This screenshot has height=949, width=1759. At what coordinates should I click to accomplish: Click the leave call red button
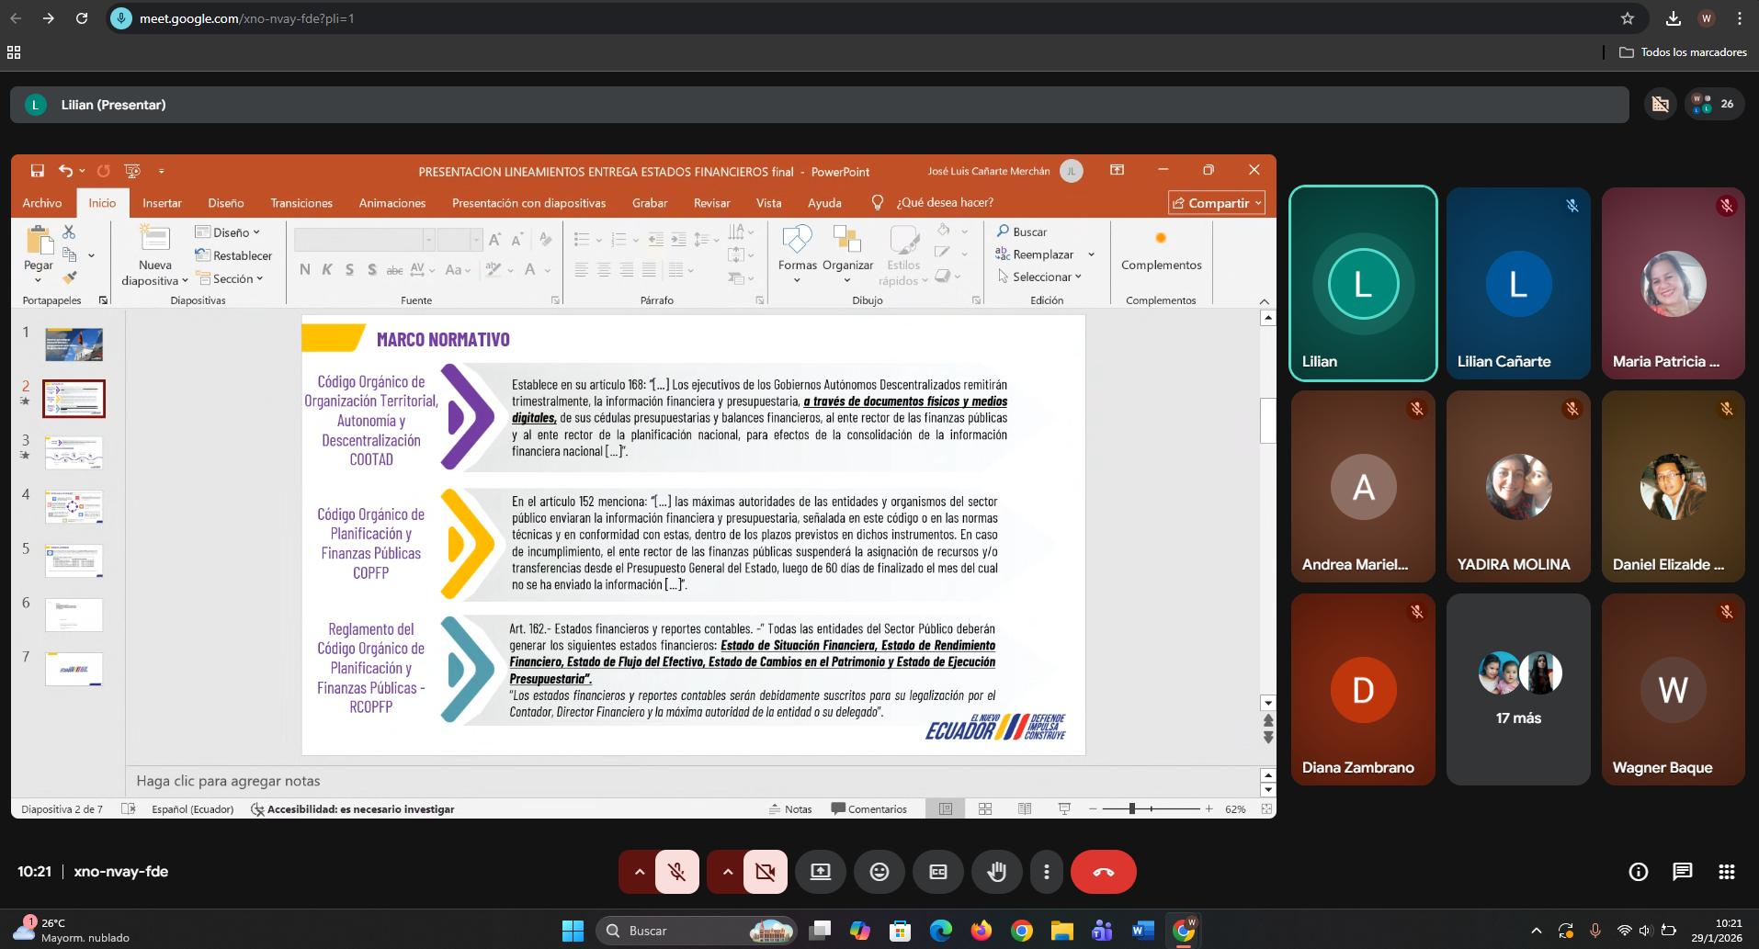(x=1103, y=872)
